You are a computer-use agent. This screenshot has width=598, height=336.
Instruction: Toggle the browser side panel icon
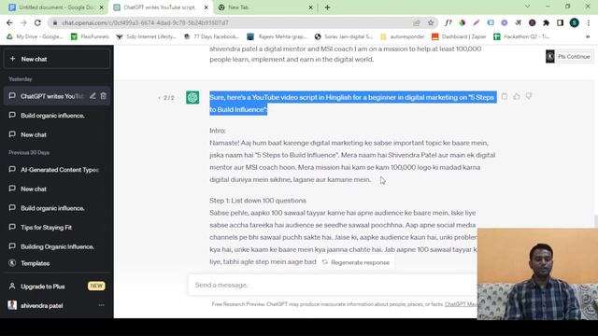pos(560,22)
